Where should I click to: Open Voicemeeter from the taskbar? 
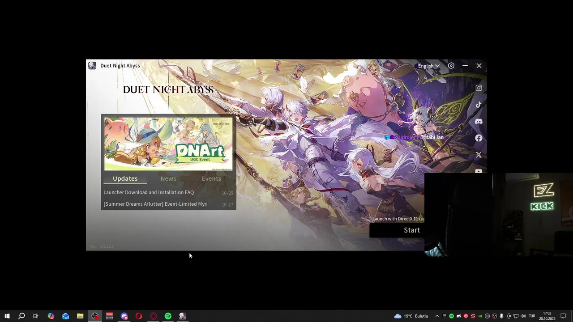(110, 316)
